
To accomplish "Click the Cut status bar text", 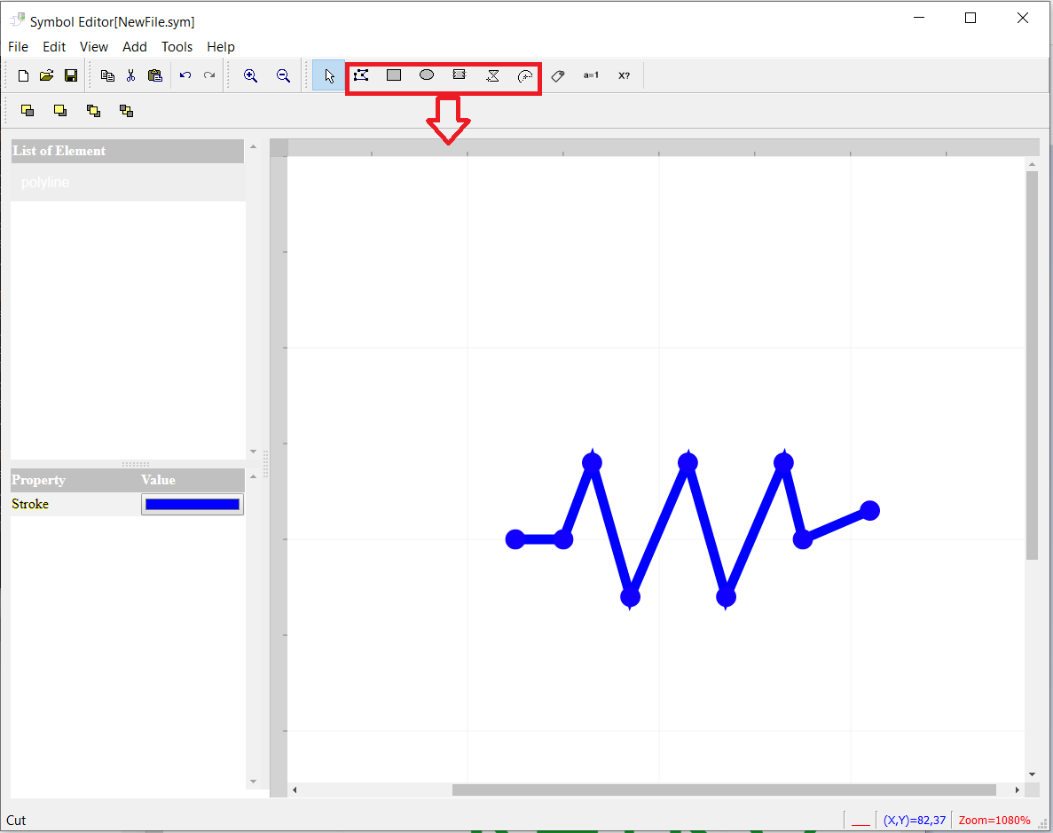I will 16,821.
